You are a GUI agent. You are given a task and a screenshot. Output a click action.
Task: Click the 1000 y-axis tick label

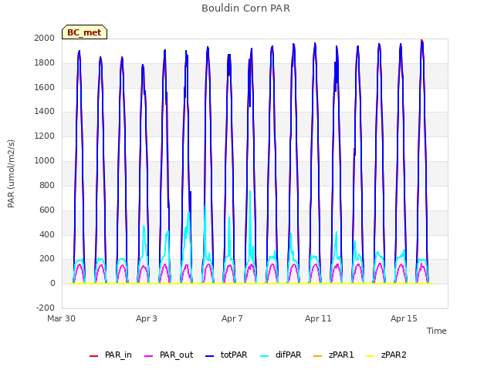click(x=45, y=160)
